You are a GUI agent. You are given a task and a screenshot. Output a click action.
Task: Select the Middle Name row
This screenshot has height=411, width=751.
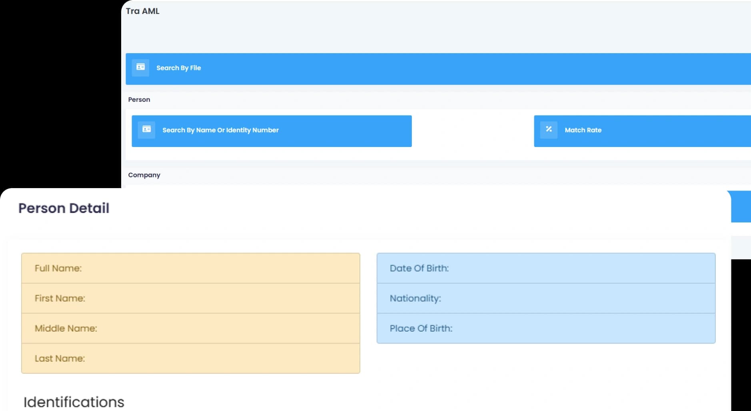pyautogui.click(x=190, y=328)
